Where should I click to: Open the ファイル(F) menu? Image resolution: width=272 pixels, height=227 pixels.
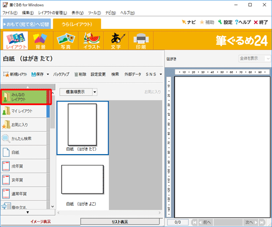tap(10, 13)
